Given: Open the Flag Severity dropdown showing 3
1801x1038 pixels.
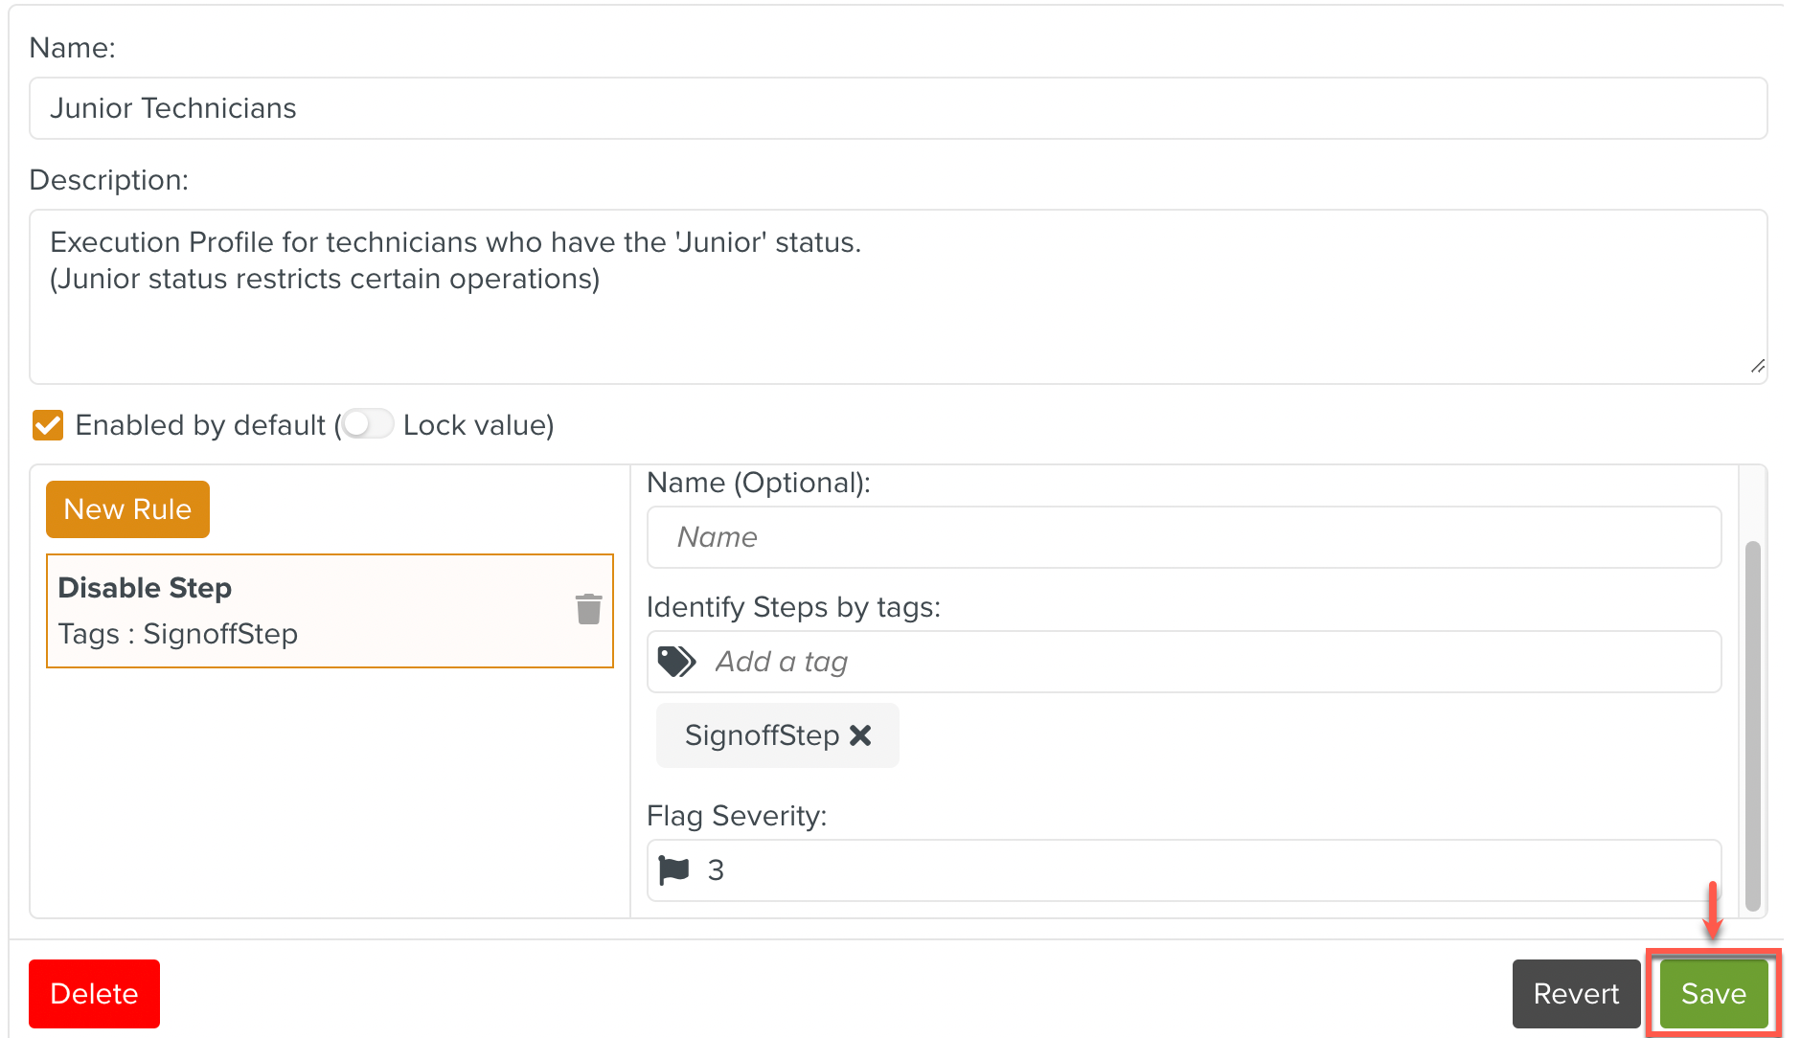Looking at the screenshot, I should pos(1183,870).
